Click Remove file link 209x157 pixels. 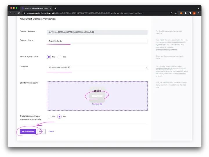click(x=97, y=104)
